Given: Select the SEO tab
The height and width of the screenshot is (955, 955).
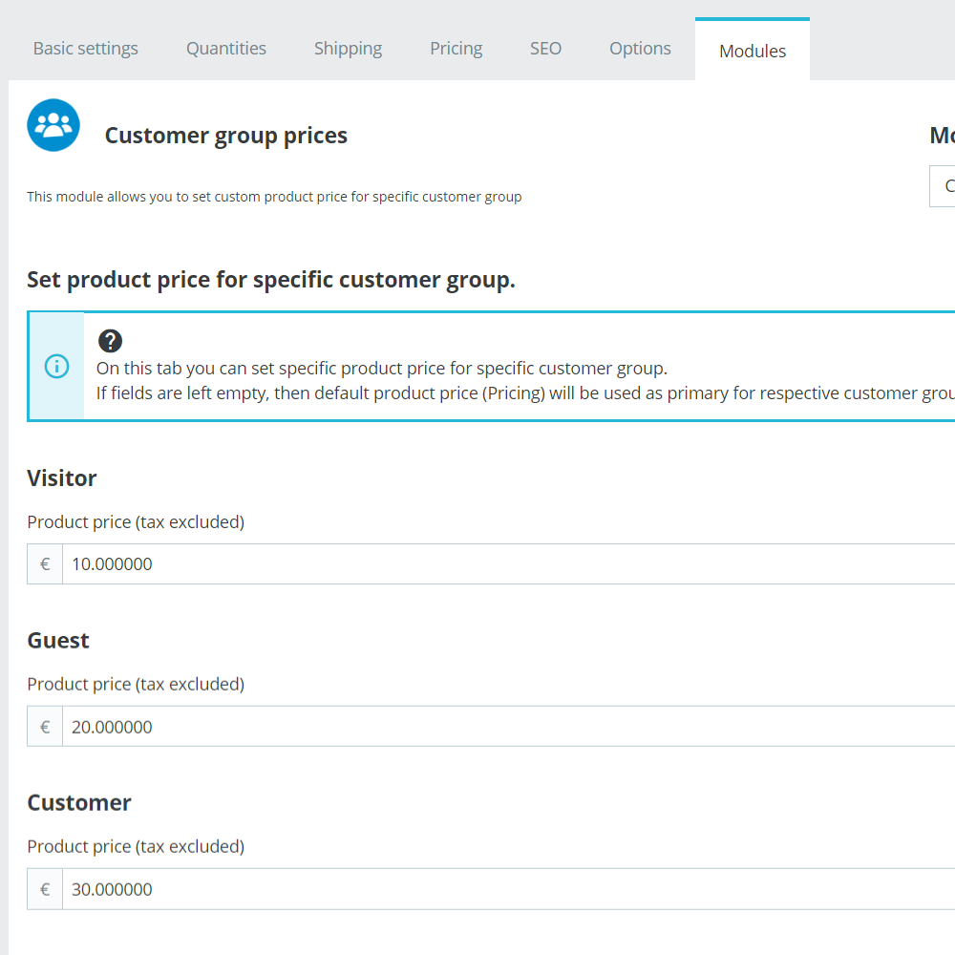Looking at the screenshot, I should pyautogui.click(x=545, y=49).
